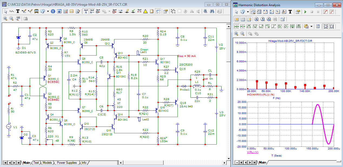Zoom out in Harmonic Distortion window
343x167 pixels.
pyautogui.click(x=243, y=34)
